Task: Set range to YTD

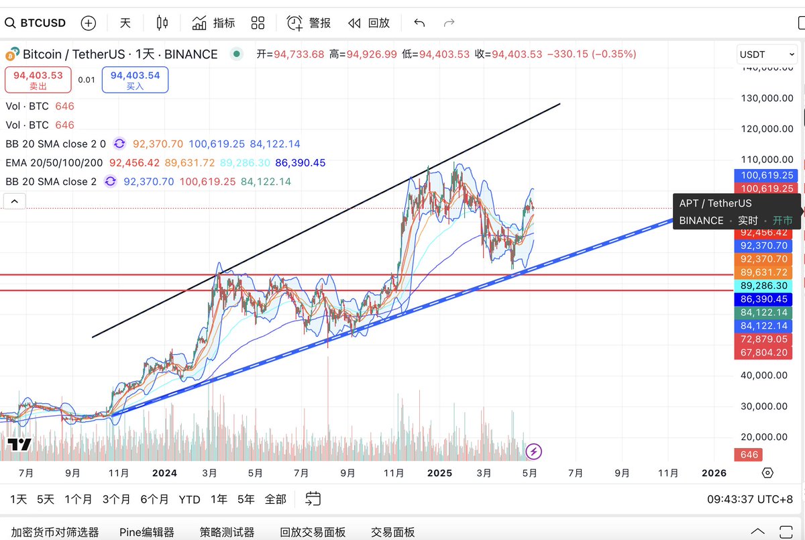Action: pyautogui.click(x=189, y=499)
